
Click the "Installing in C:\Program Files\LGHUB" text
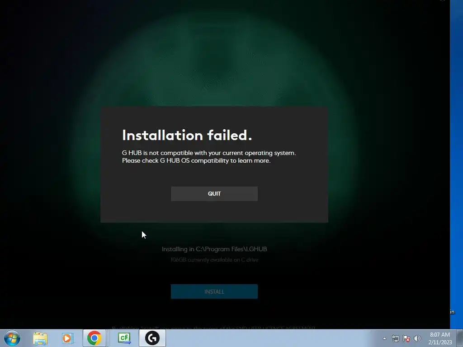(214, 249)
